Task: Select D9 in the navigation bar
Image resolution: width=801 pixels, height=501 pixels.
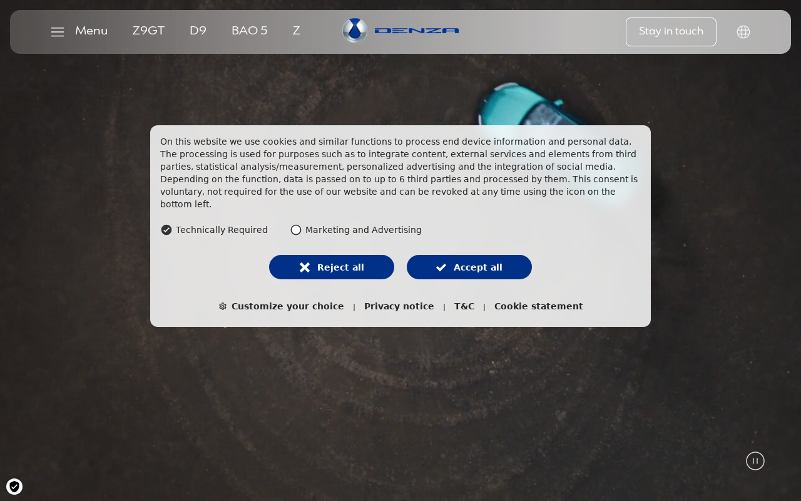Action: click(x=198, y=31)
